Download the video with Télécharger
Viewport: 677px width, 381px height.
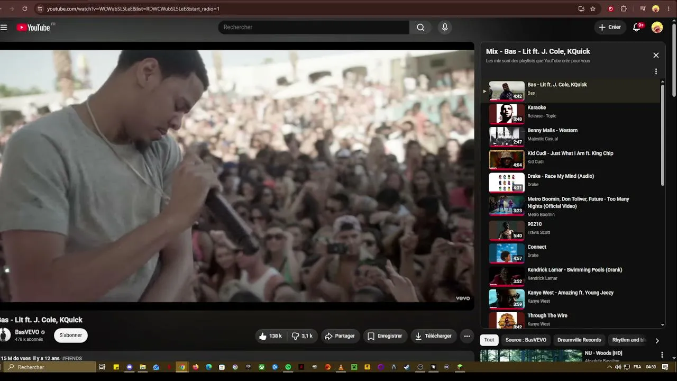[x=433, y=336]
